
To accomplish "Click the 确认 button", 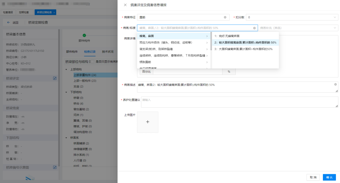I will pos(329,177).
